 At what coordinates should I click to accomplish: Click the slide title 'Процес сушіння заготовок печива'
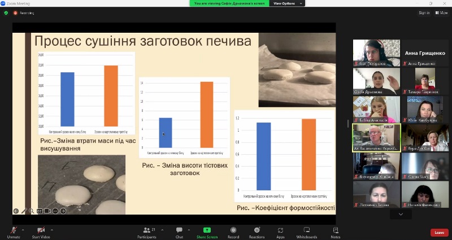tap(143, 41)
